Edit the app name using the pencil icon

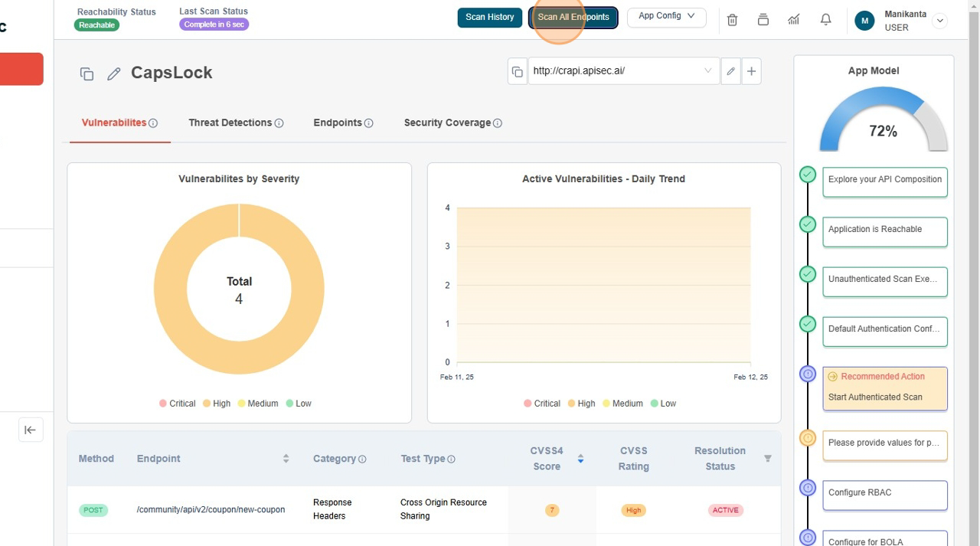114,73
